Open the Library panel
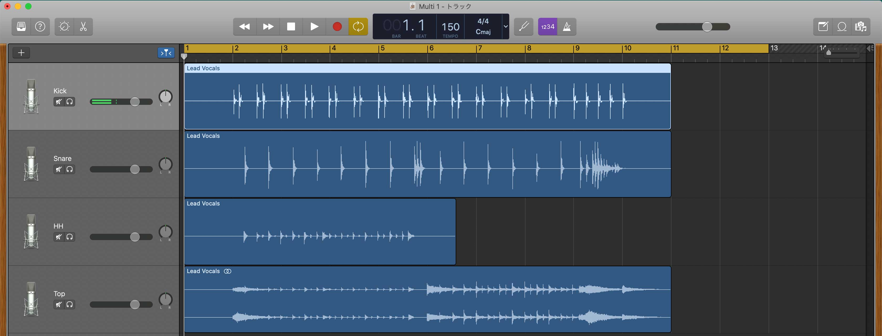 coord(21,27)
